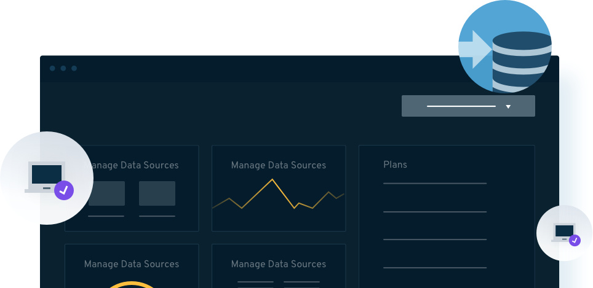The width and height of the screenshot is (593, 288).
Task: Toggle the purple checkmark badge on small laptop
Action: pos(575,241)
